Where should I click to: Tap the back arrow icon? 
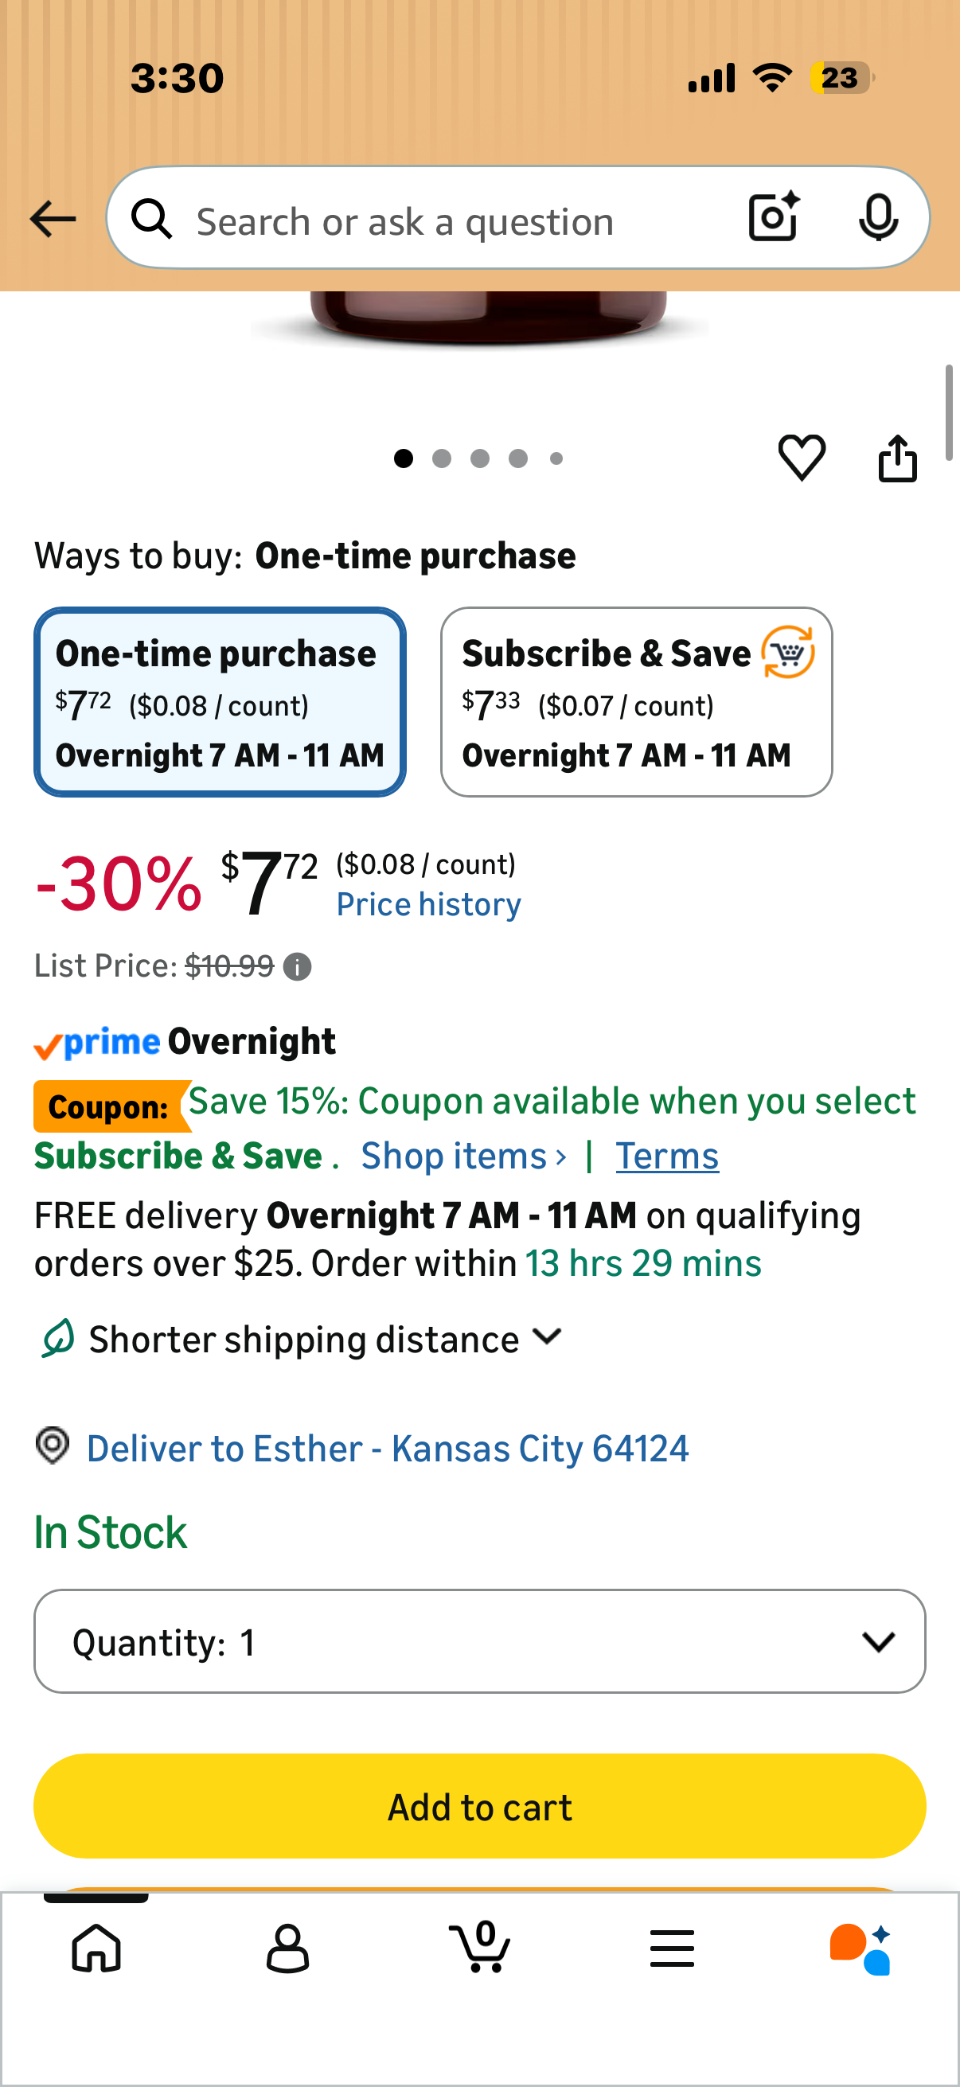point(53,219)
